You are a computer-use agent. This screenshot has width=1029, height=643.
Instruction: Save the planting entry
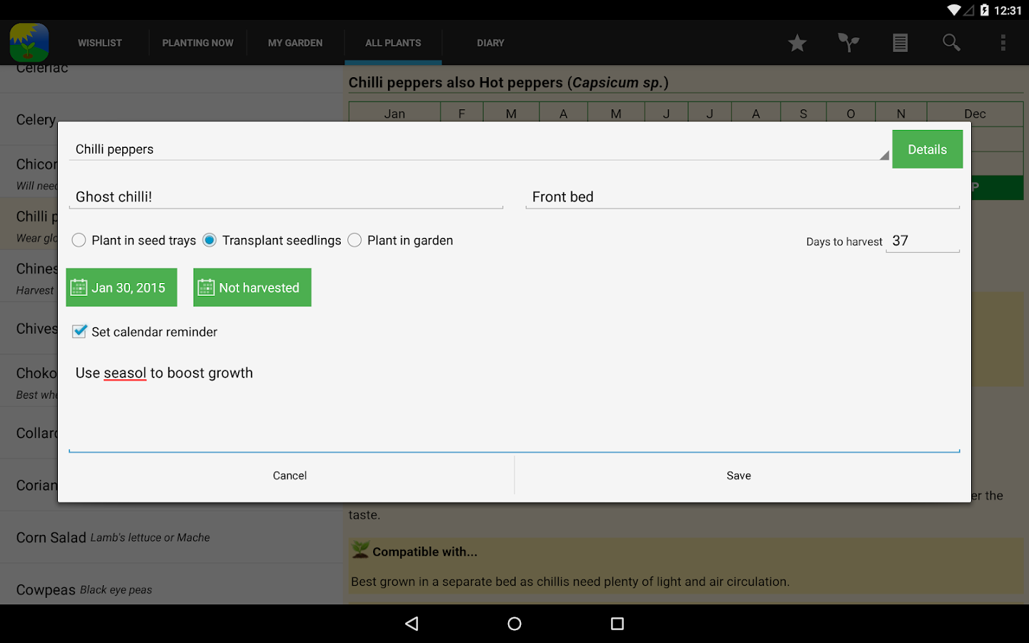(739, 476)
